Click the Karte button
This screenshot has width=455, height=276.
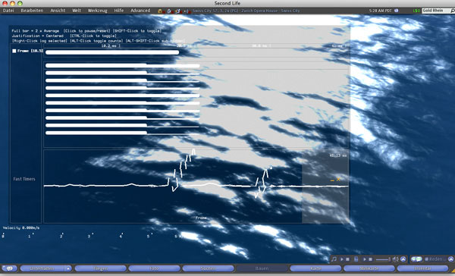pos(315,268)
